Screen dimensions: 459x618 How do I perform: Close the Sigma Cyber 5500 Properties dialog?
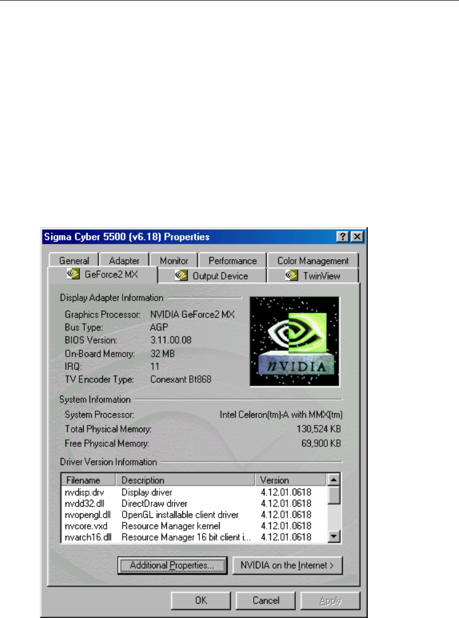(357, 236)
